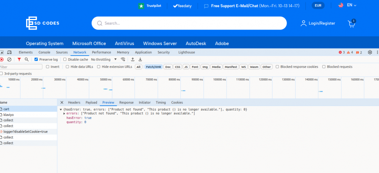Image resolution: width=379 pixels, height=173 pixels.
Task: Select the Img filter type
Action: coord(205,67)
